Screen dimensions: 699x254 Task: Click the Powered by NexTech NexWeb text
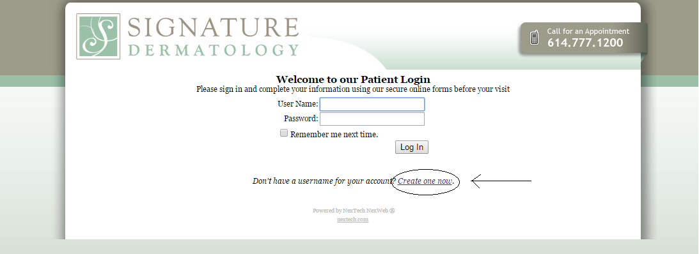[350, 211]
